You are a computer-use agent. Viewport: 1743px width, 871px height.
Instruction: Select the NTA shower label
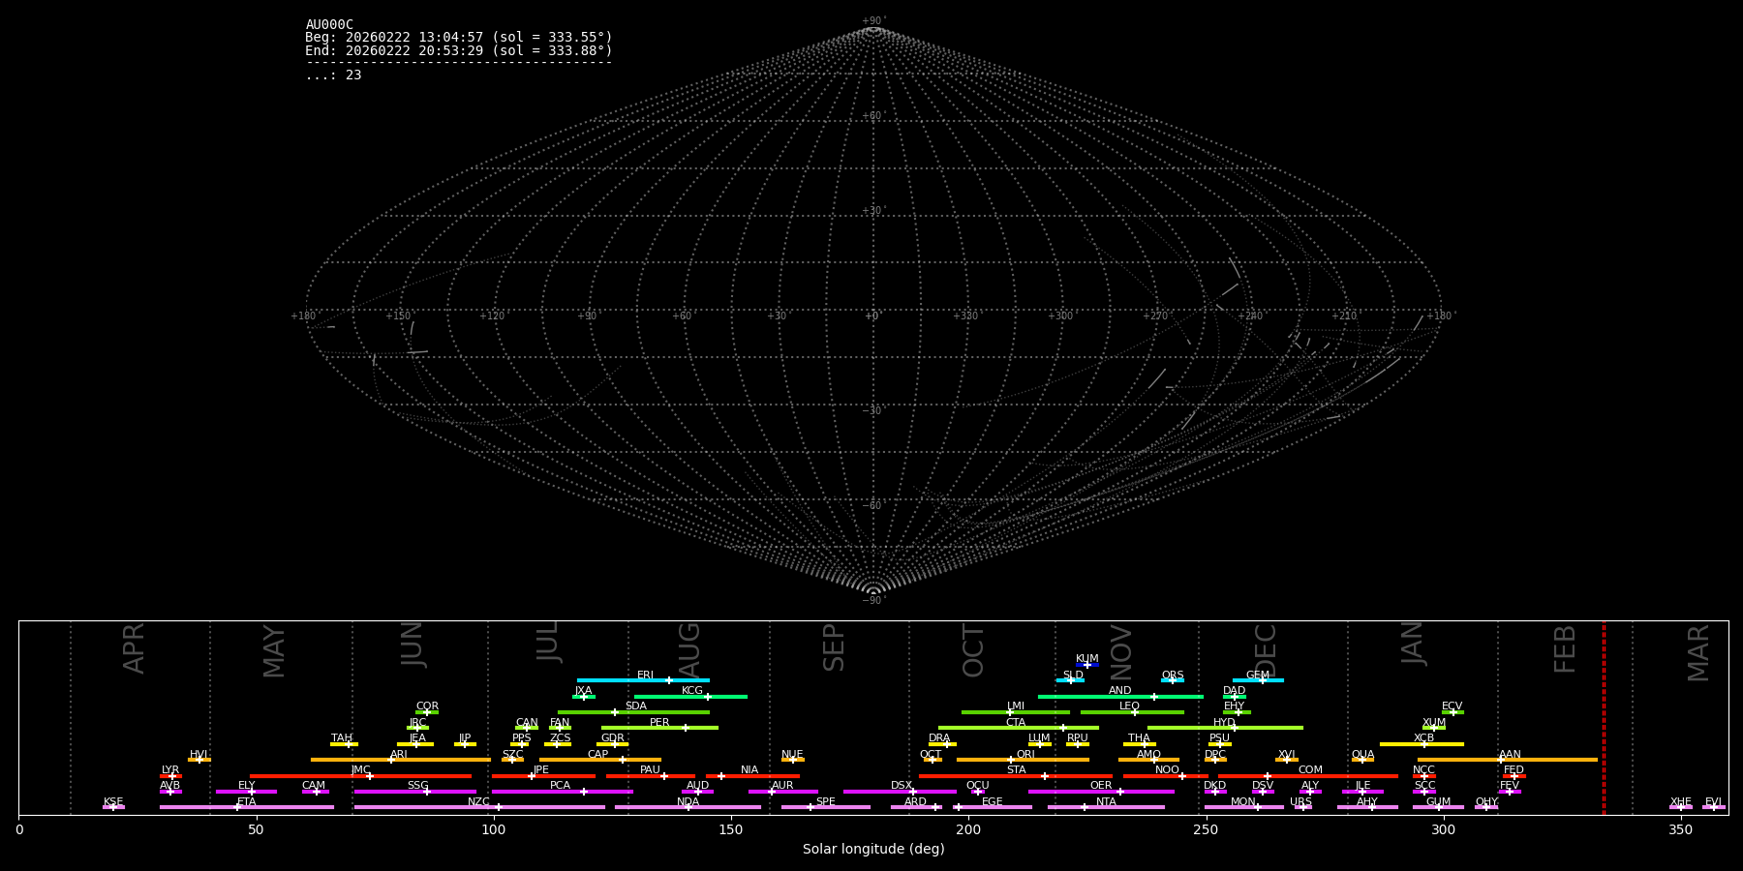[1106, 802]
